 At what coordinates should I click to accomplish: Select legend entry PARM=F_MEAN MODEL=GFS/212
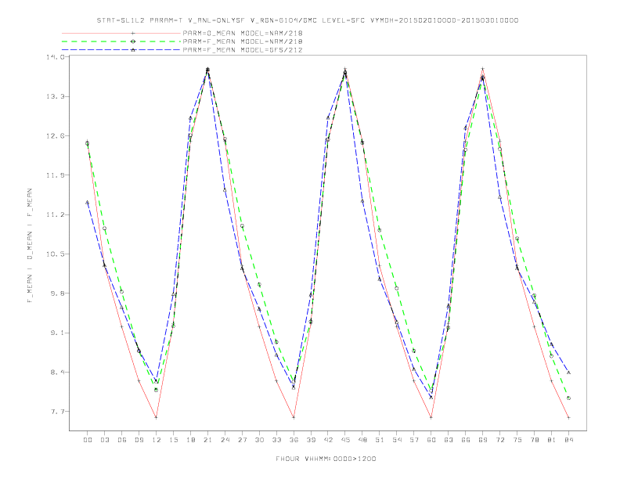[243, 50]
